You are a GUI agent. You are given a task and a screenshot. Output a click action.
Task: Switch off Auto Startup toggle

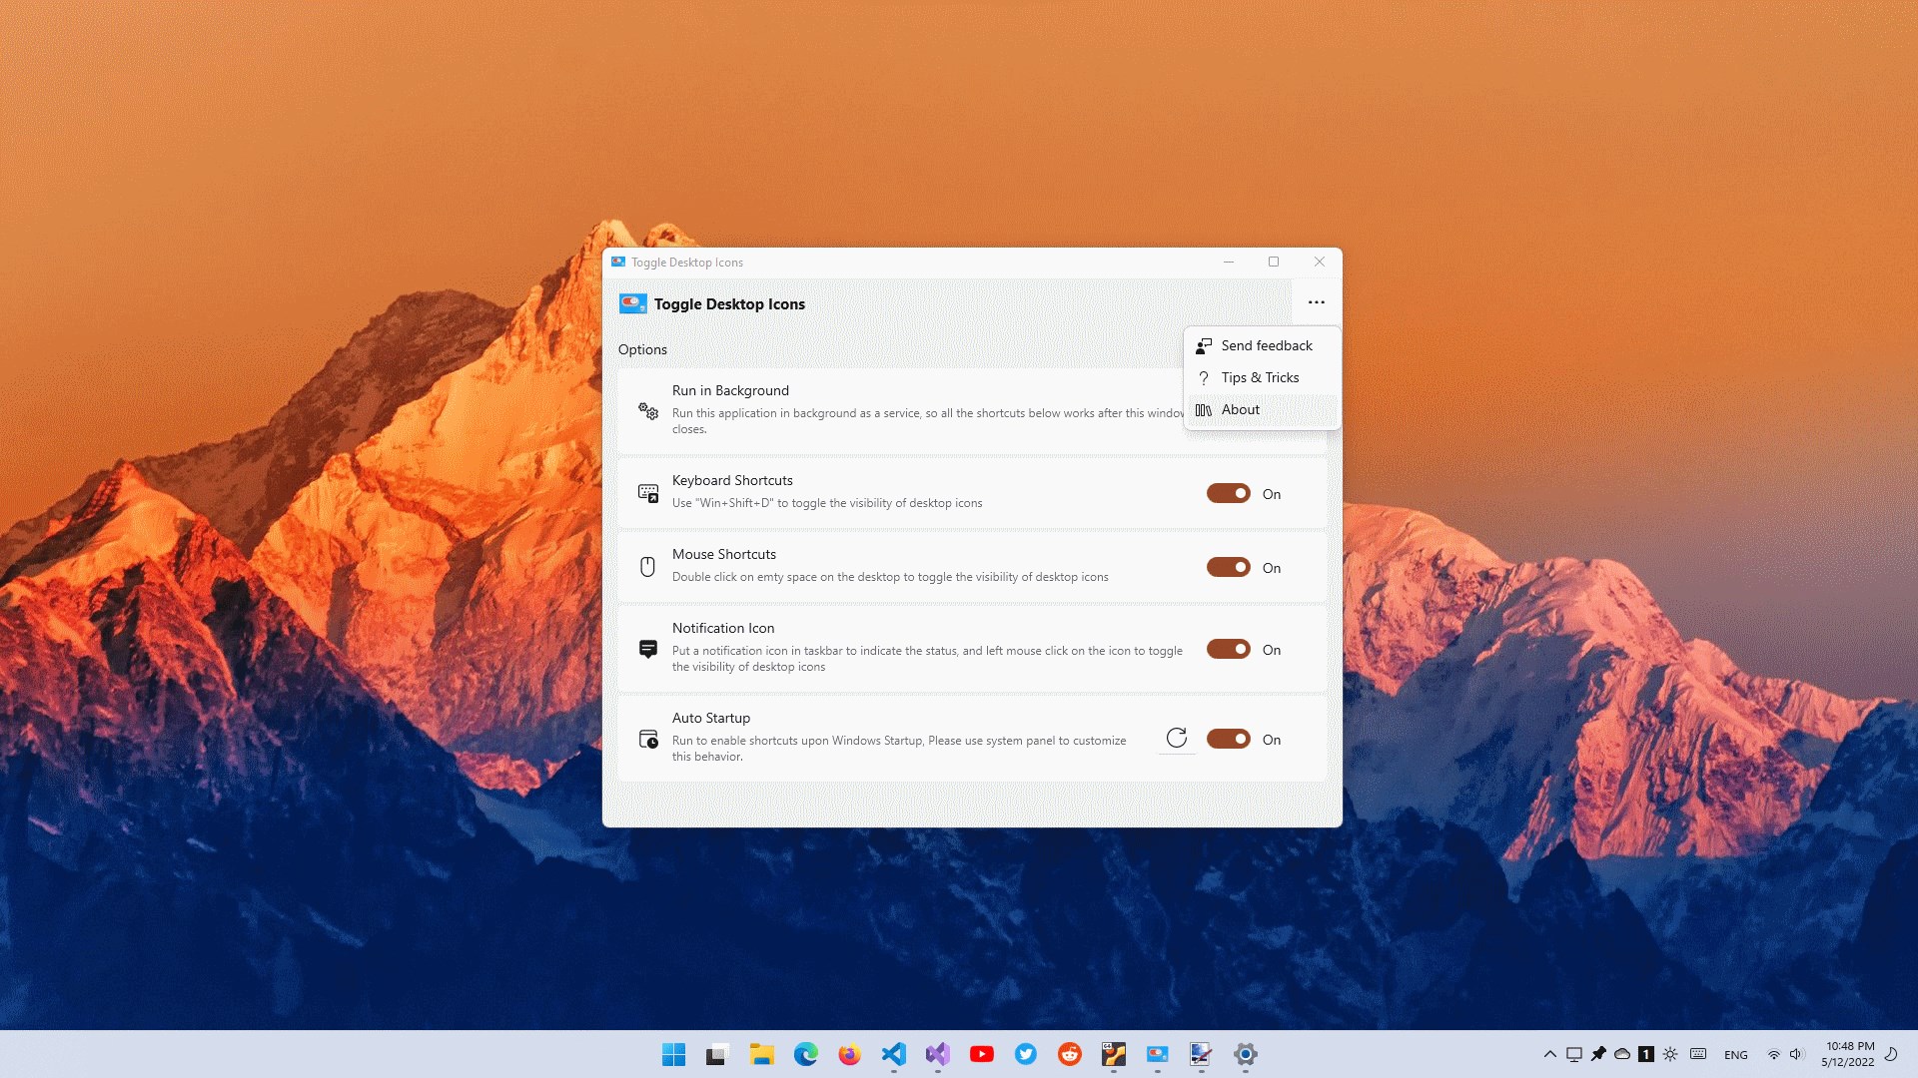(x=1228, y=740)
